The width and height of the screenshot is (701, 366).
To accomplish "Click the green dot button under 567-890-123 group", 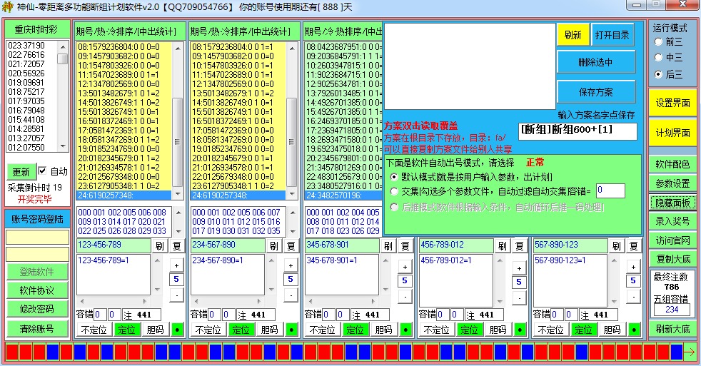I will pyautogui.click(x=633, y=330).
